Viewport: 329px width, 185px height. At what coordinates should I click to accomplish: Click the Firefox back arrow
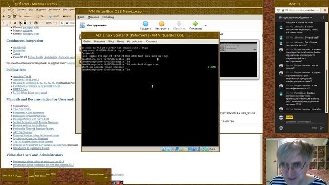pyautogui.click(x=5, y=23)
